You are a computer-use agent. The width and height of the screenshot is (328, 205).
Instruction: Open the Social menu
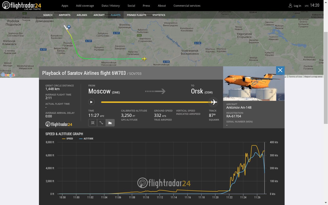tap(131, 6)
